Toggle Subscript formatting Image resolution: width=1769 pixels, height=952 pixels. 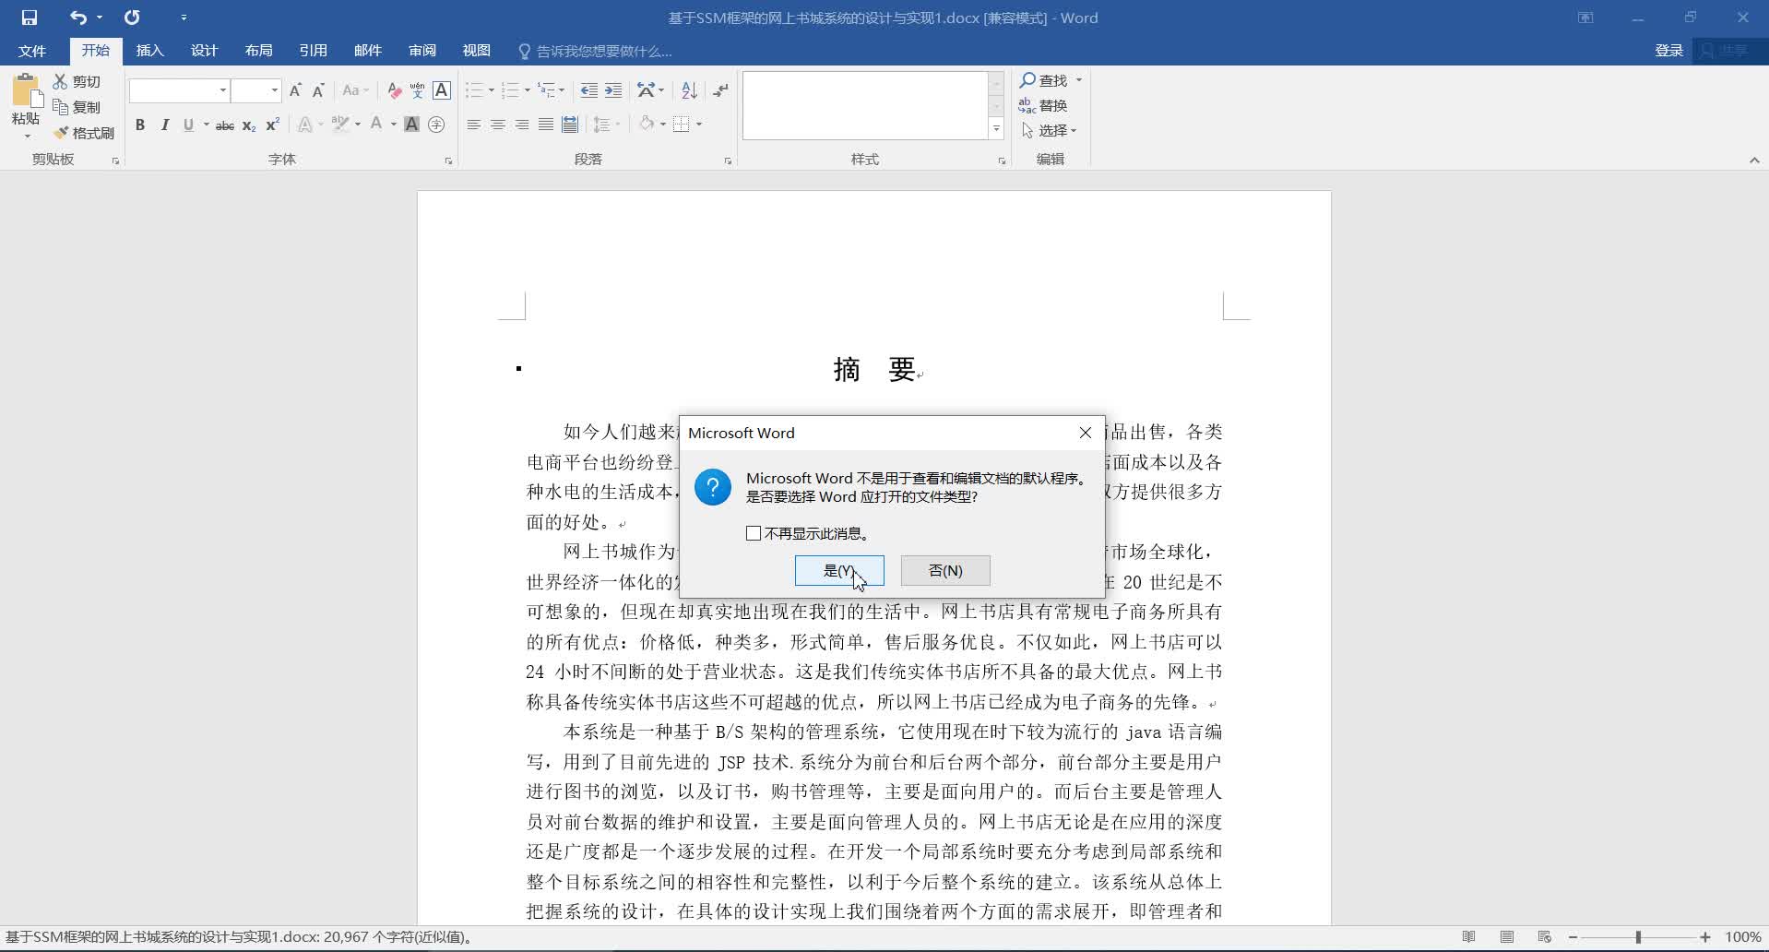click(248, 125)
